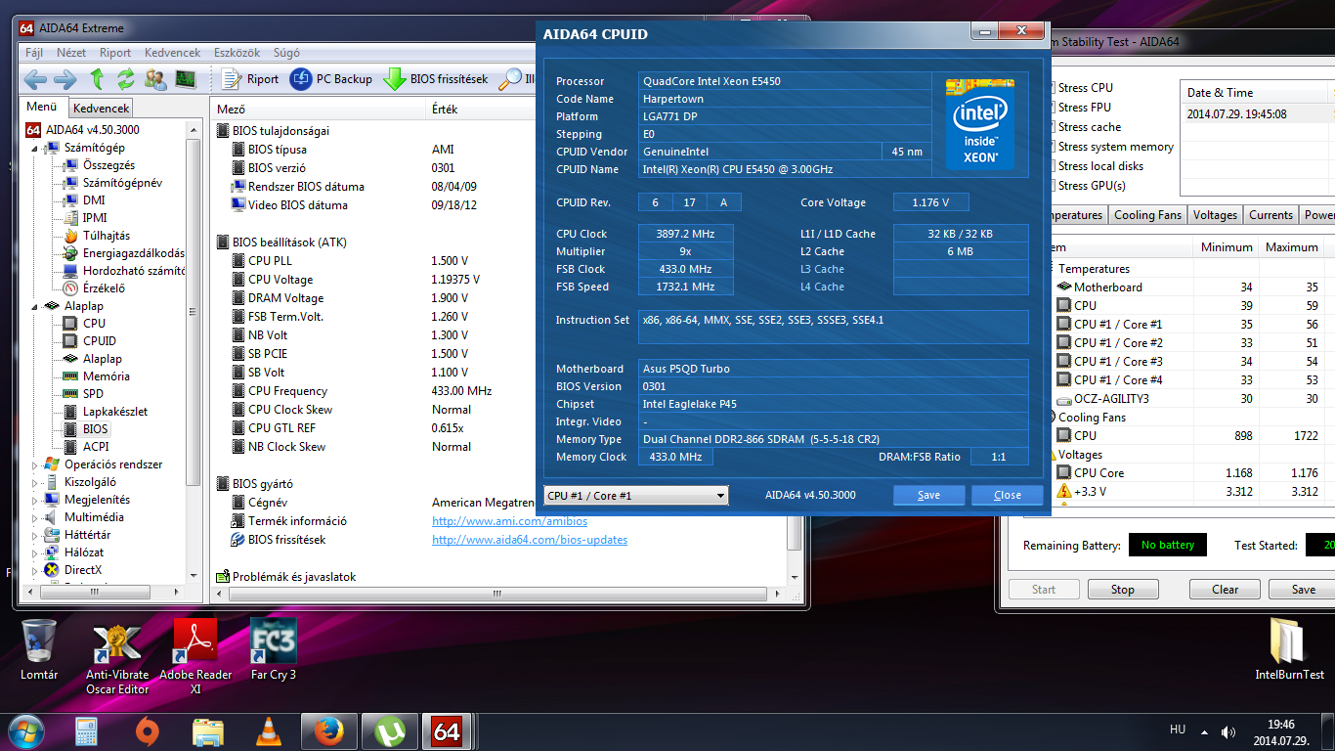Image resolution: width=1335 pixels, height=751 pixels.
Task: Toggle Stress GPU(s) option
Action: (x=1091, y=186)
